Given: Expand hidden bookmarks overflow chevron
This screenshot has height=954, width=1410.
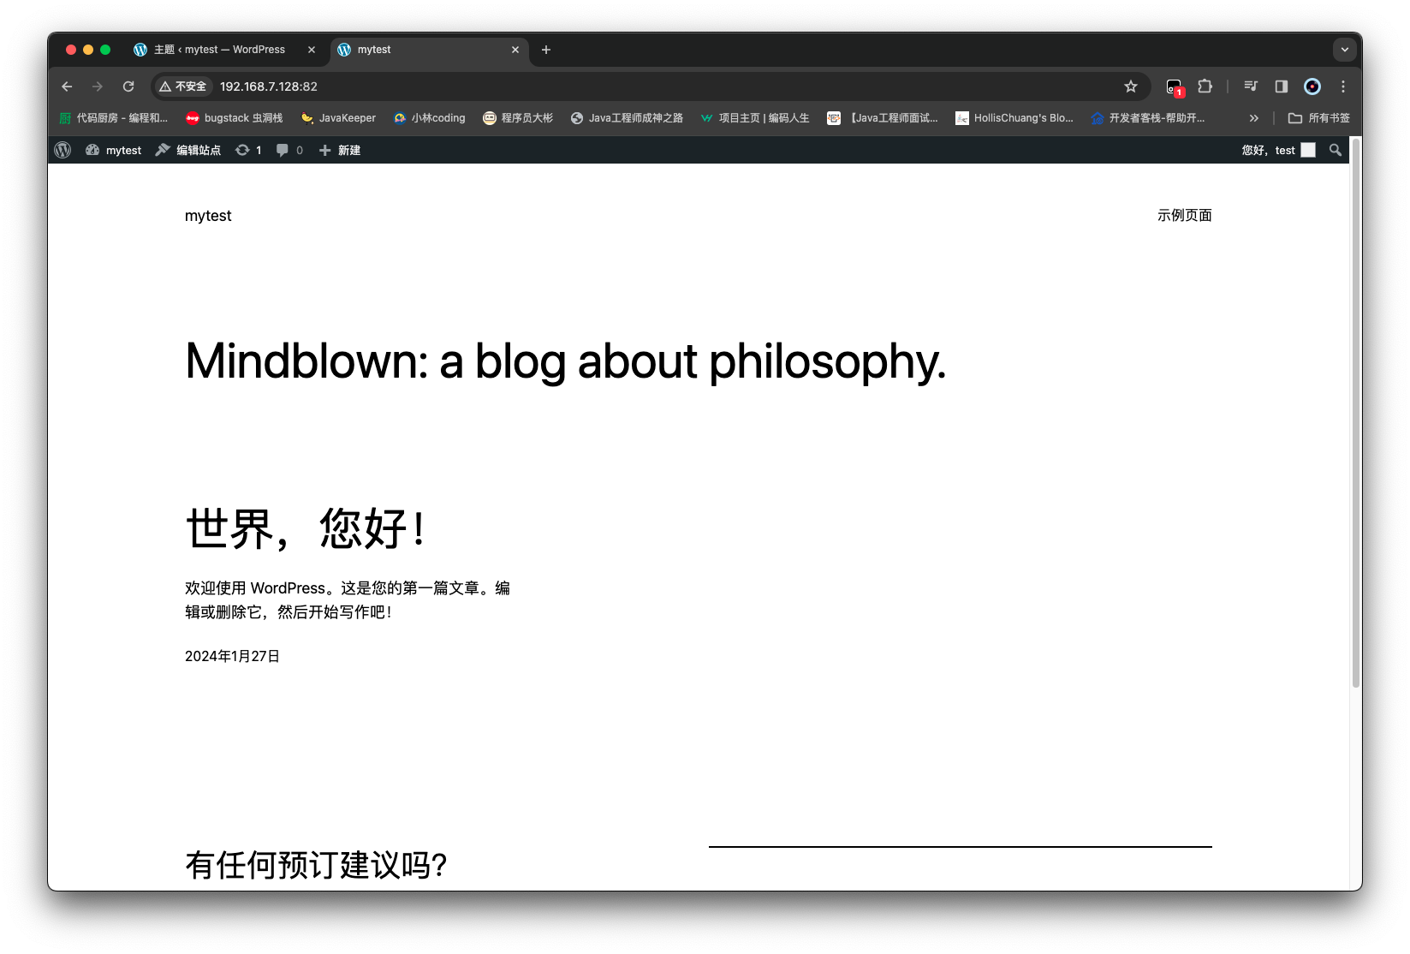Looking at the screenshot, I should click(x=1254, y=118).
